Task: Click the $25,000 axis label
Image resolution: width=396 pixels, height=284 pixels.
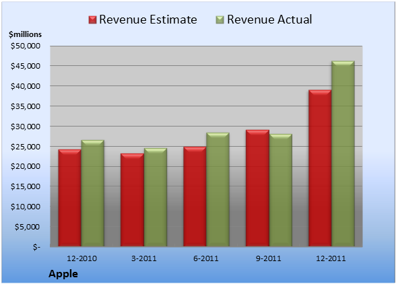Action: pos(26,147)
